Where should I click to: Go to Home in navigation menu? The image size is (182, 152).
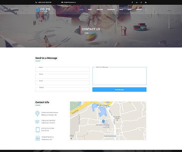click(x=81, y=9)
